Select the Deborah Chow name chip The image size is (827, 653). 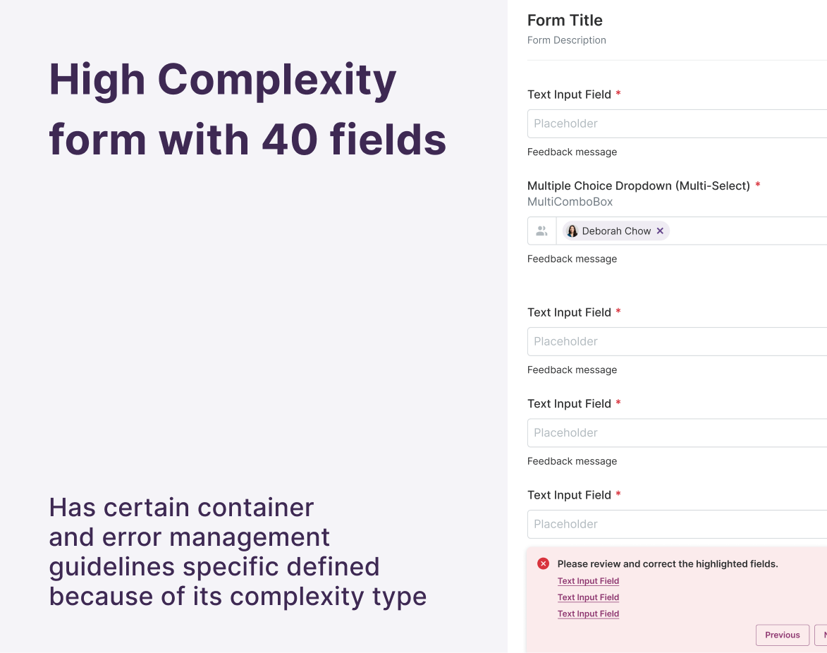pos(616,231)
